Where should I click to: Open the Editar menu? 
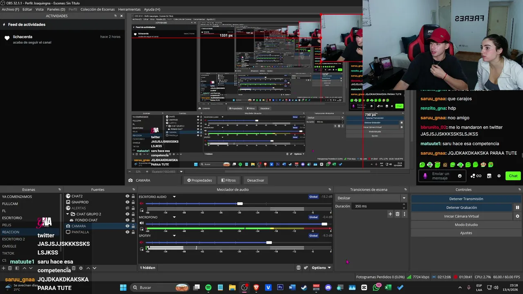point(27,9)
